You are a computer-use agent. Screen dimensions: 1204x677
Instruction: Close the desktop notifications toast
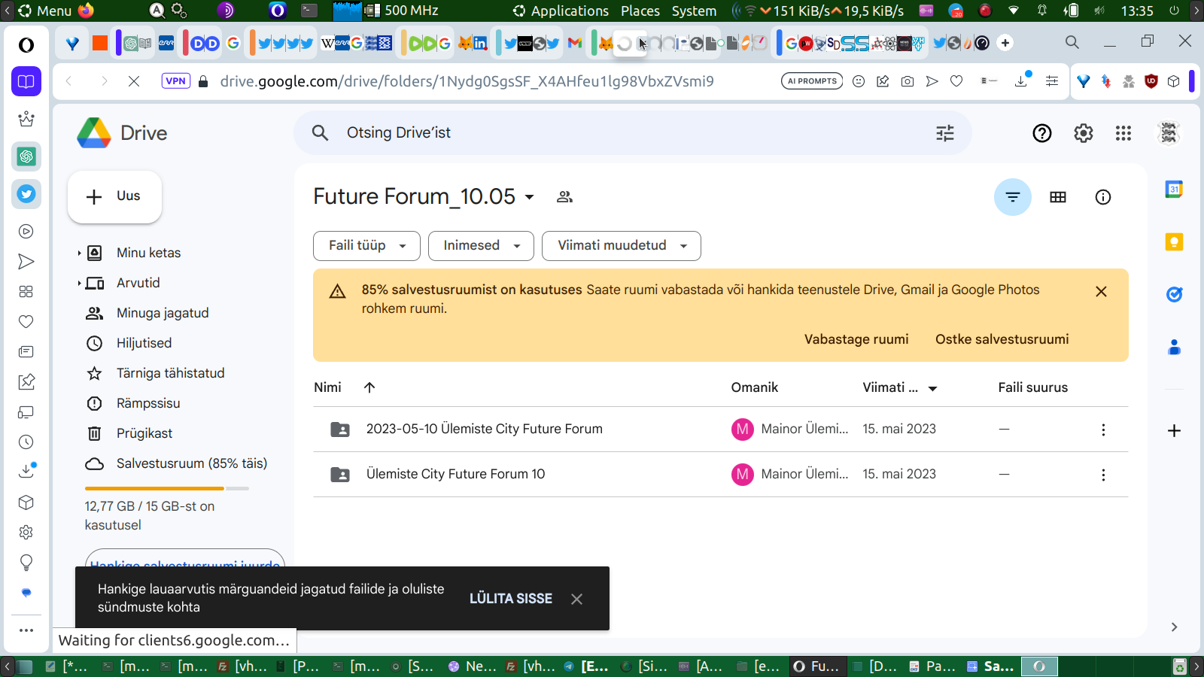click(x=576, y=599)
